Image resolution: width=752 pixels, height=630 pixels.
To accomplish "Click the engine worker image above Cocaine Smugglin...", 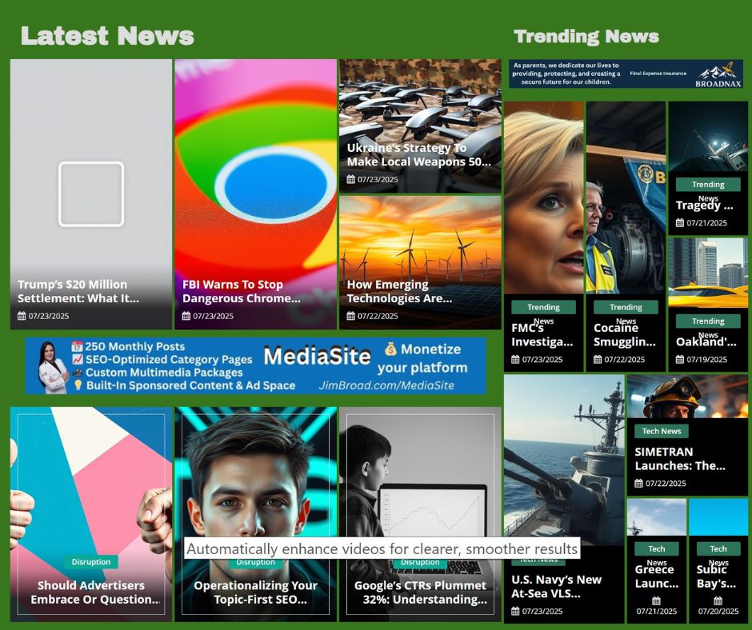I will [626, 197].
